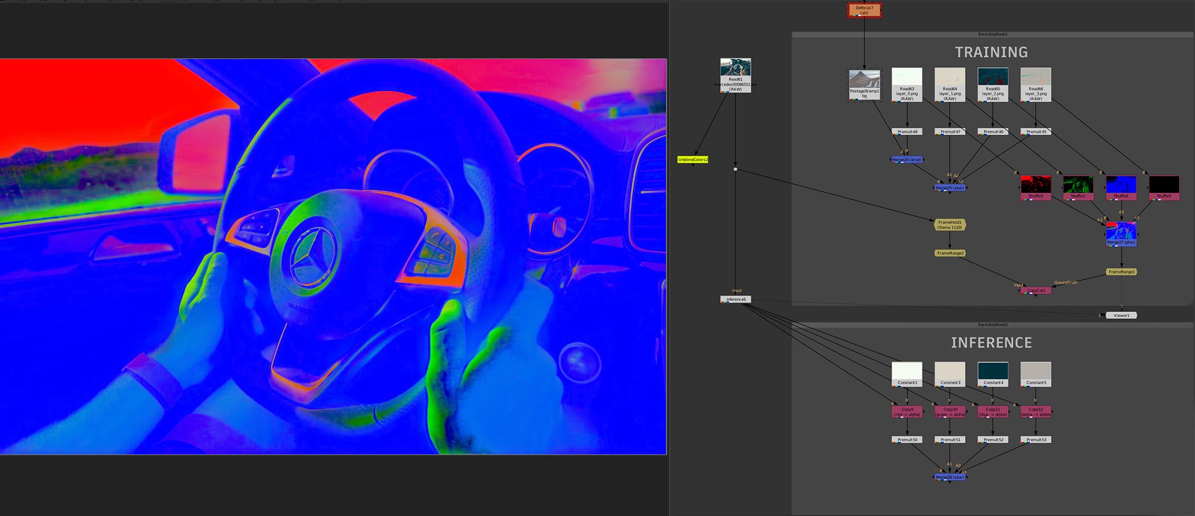Select the PostageStamp1 bg node

pos(864,85)
